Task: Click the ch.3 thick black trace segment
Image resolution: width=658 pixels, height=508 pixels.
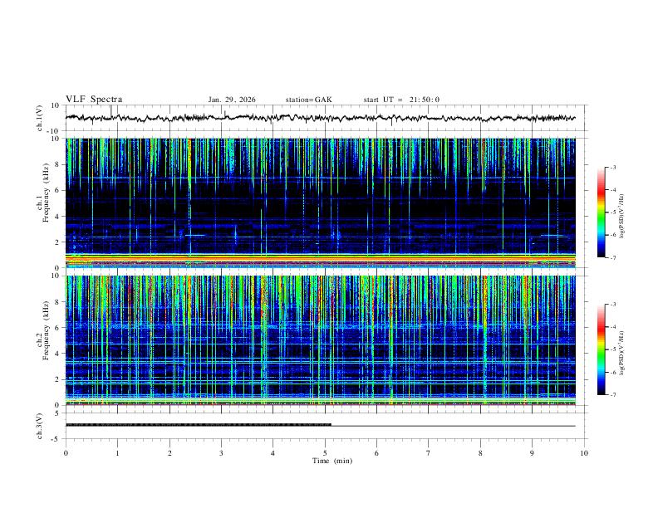Action: (x=199, y=425)
